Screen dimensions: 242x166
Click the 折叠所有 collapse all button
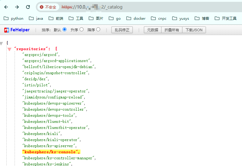pyautogui.click(x=172, y=30)
